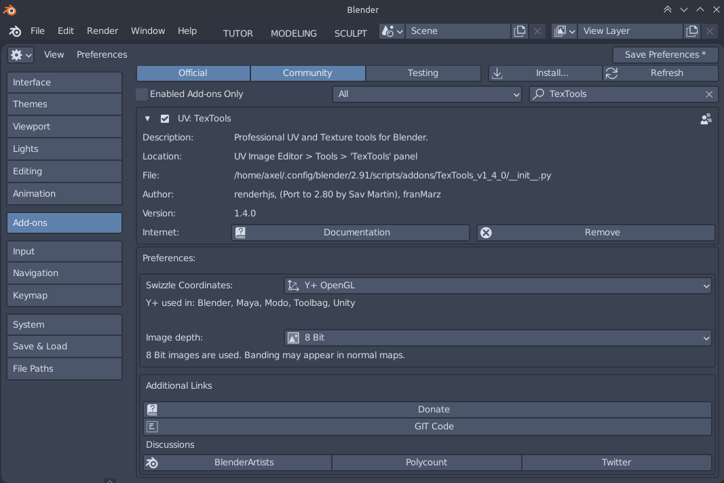Select the Navigation preferences section
Image resolution: width=724 pixels, height=483 pixels.
(64, 273)
